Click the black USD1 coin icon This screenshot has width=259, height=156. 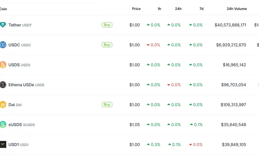click(3, 144)
